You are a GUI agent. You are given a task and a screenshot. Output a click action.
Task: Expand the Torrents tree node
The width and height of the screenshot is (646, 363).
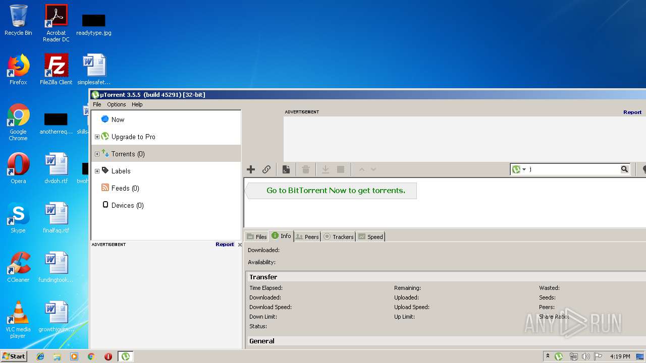click(97, 154)
